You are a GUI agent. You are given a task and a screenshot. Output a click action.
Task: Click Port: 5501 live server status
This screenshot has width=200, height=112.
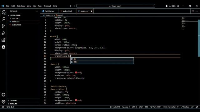pyautogui.click(x=156, y=107)
